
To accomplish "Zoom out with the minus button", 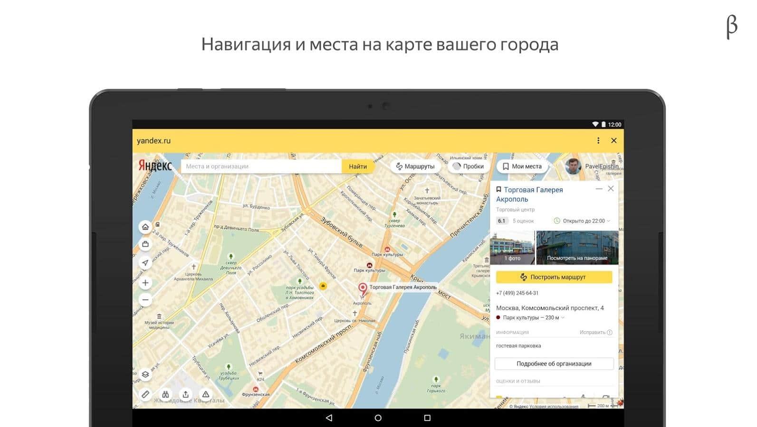I will pyautogui.click(x=145, y=300).
